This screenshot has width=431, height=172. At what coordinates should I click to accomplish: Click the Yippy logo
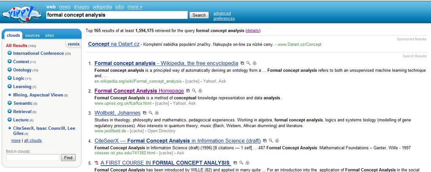click(x=21, y=14)
